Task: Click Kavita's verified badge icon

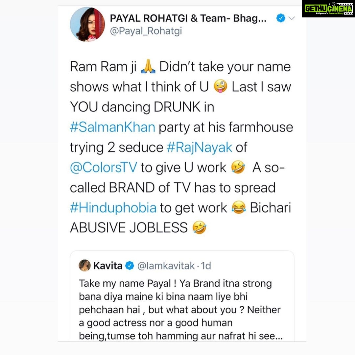Action: tap(130, 266)
